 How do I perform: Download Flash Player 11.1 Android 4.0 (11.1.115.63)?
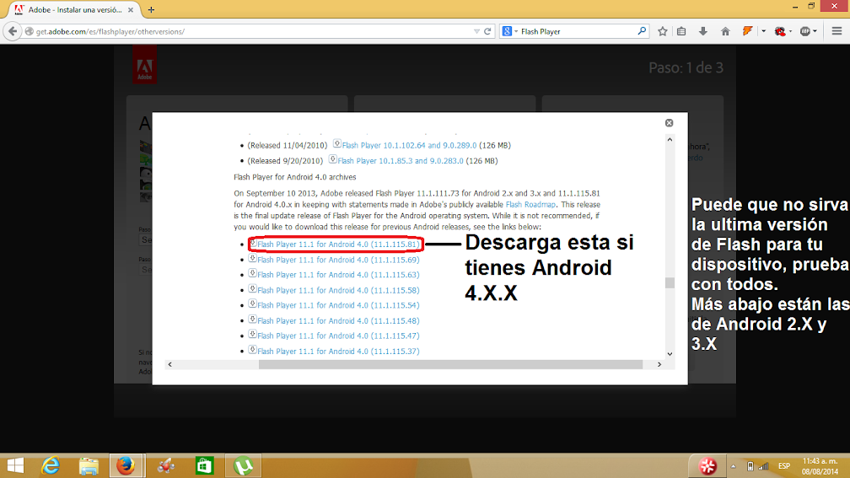tap(338, 275)
